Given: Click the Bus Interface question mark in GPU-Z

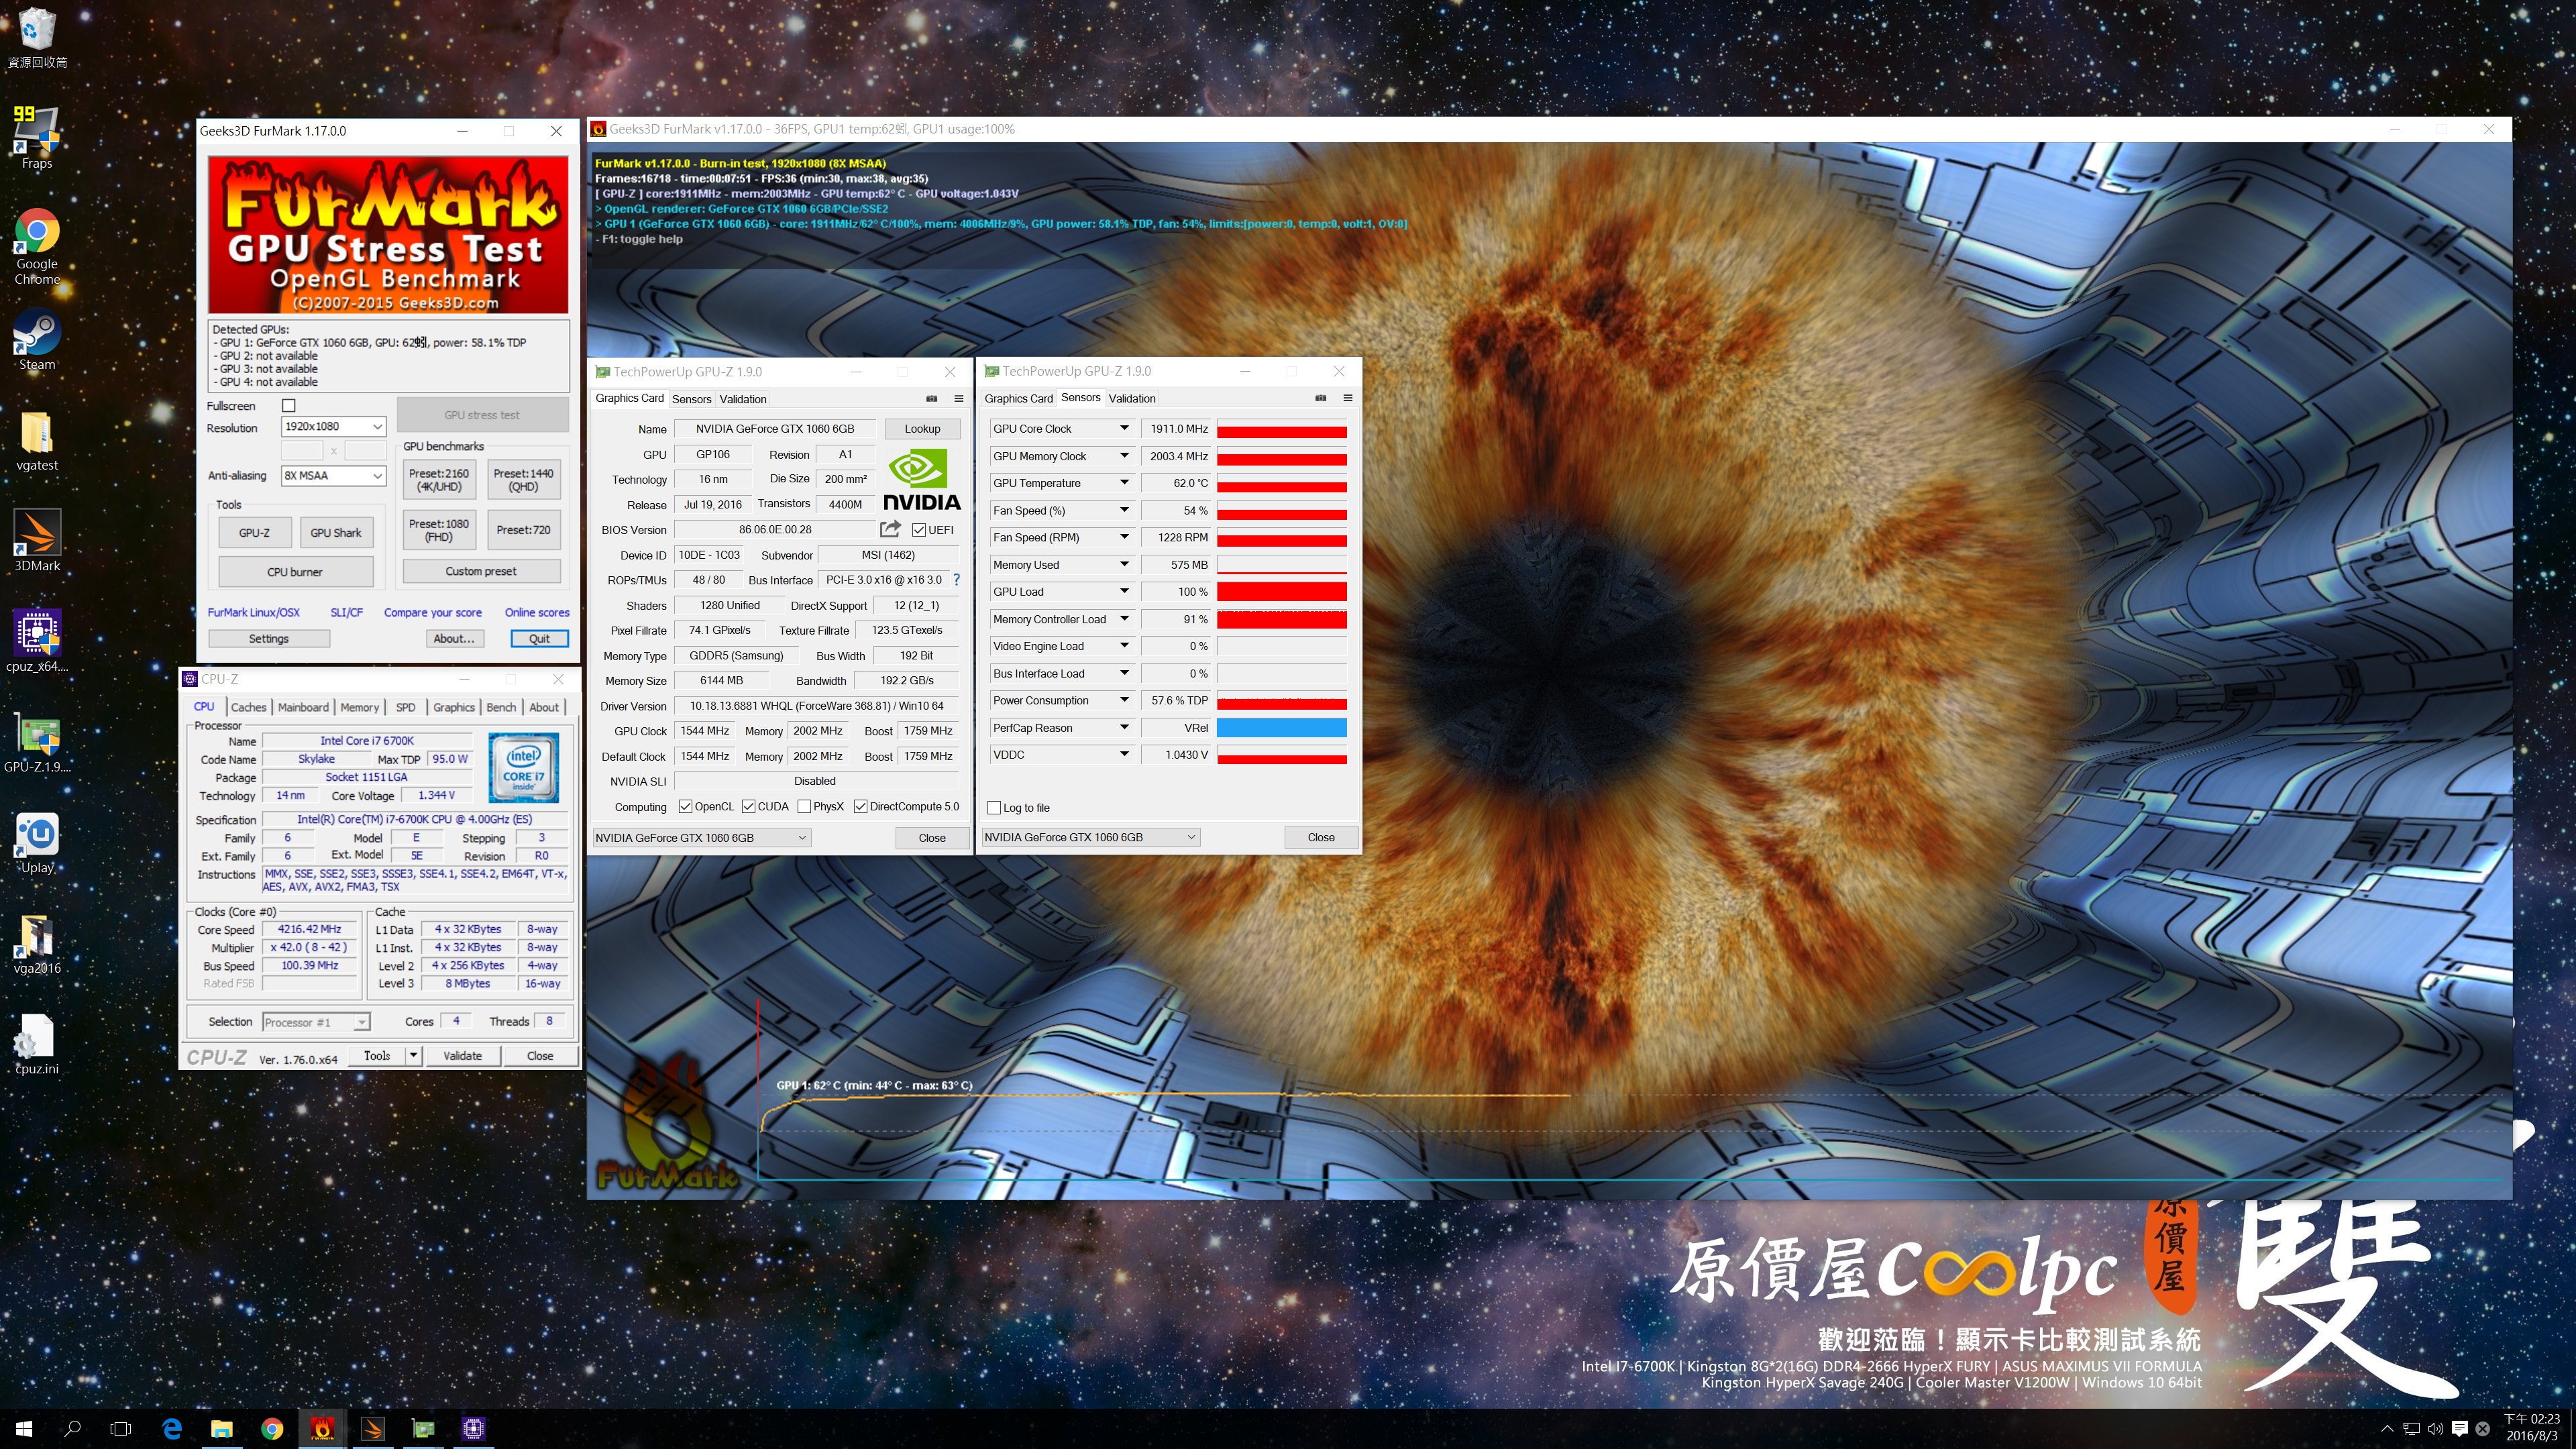Looking at the screenshot, I should coord(956,580).
